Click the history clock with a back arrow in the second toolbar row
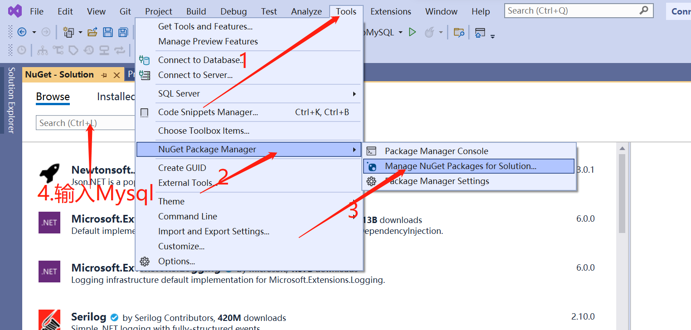This screenshot has width=691, height=330. [89, 50]
